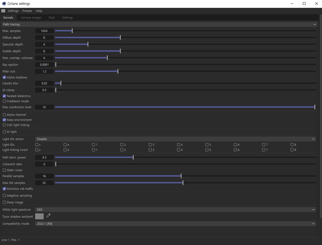Click the Max. samples value field
Viewport: 322px width, 245px height.
pos(44,31)
